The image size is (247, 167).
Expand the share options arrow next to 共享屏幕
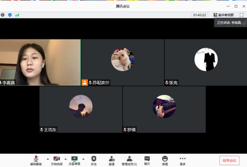tap(83, 159)
